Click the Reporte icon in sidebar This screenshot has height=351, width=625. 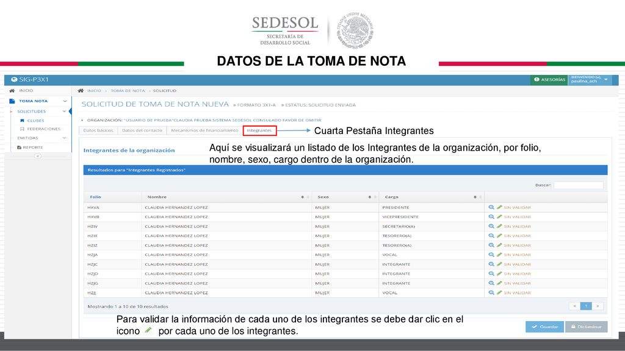(19, 147)
